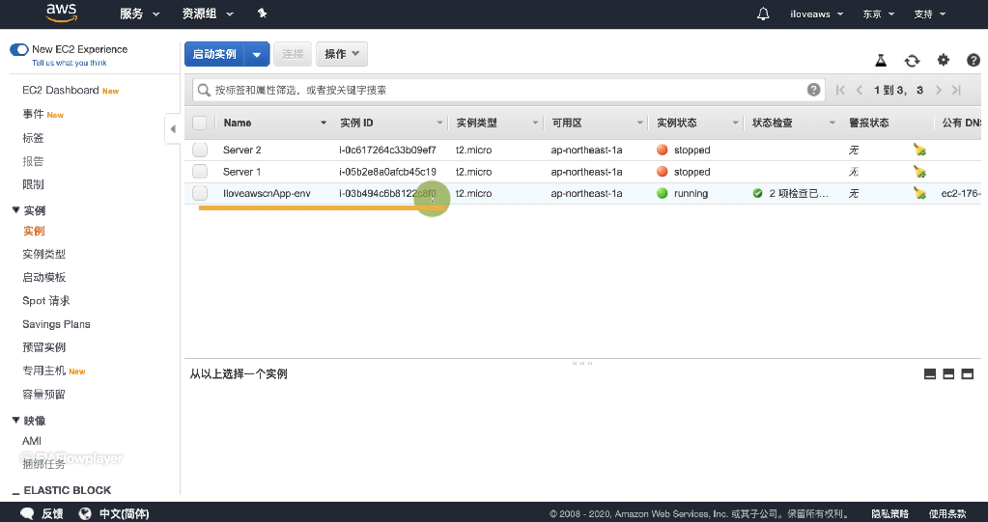
Task: Check the IloveawscnApp-env row checkbox
Action: [200, 193]
